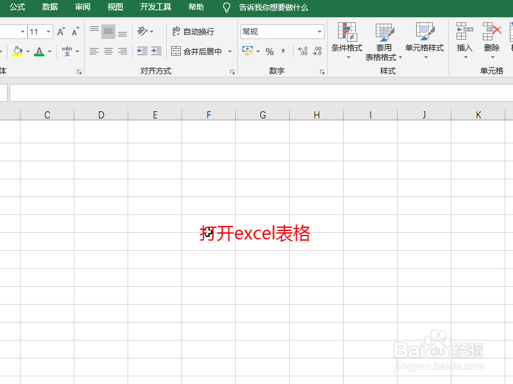Open the Alignment dialog launcher
This screenshot has height=384, width=513.
pos(232,70)
